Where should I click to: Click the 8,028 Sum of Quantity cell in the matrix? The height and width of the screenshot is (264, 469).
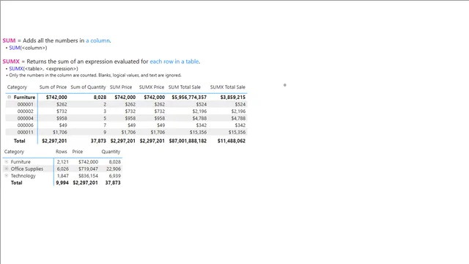100,98
